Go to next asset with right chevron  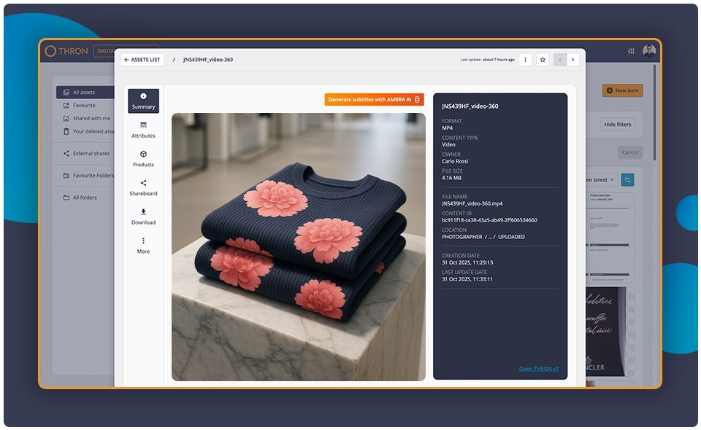574,60
